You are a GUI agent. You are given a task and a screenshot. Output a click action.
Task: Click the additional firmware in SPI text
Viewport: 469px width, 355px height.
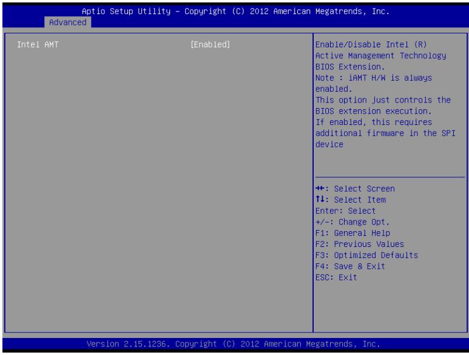[385, 133]
